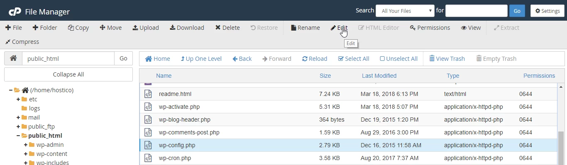567x165 pixels.
Task: Open the All Your Files search dropdown
Action: pyautogui.click(x=405, y=11)
